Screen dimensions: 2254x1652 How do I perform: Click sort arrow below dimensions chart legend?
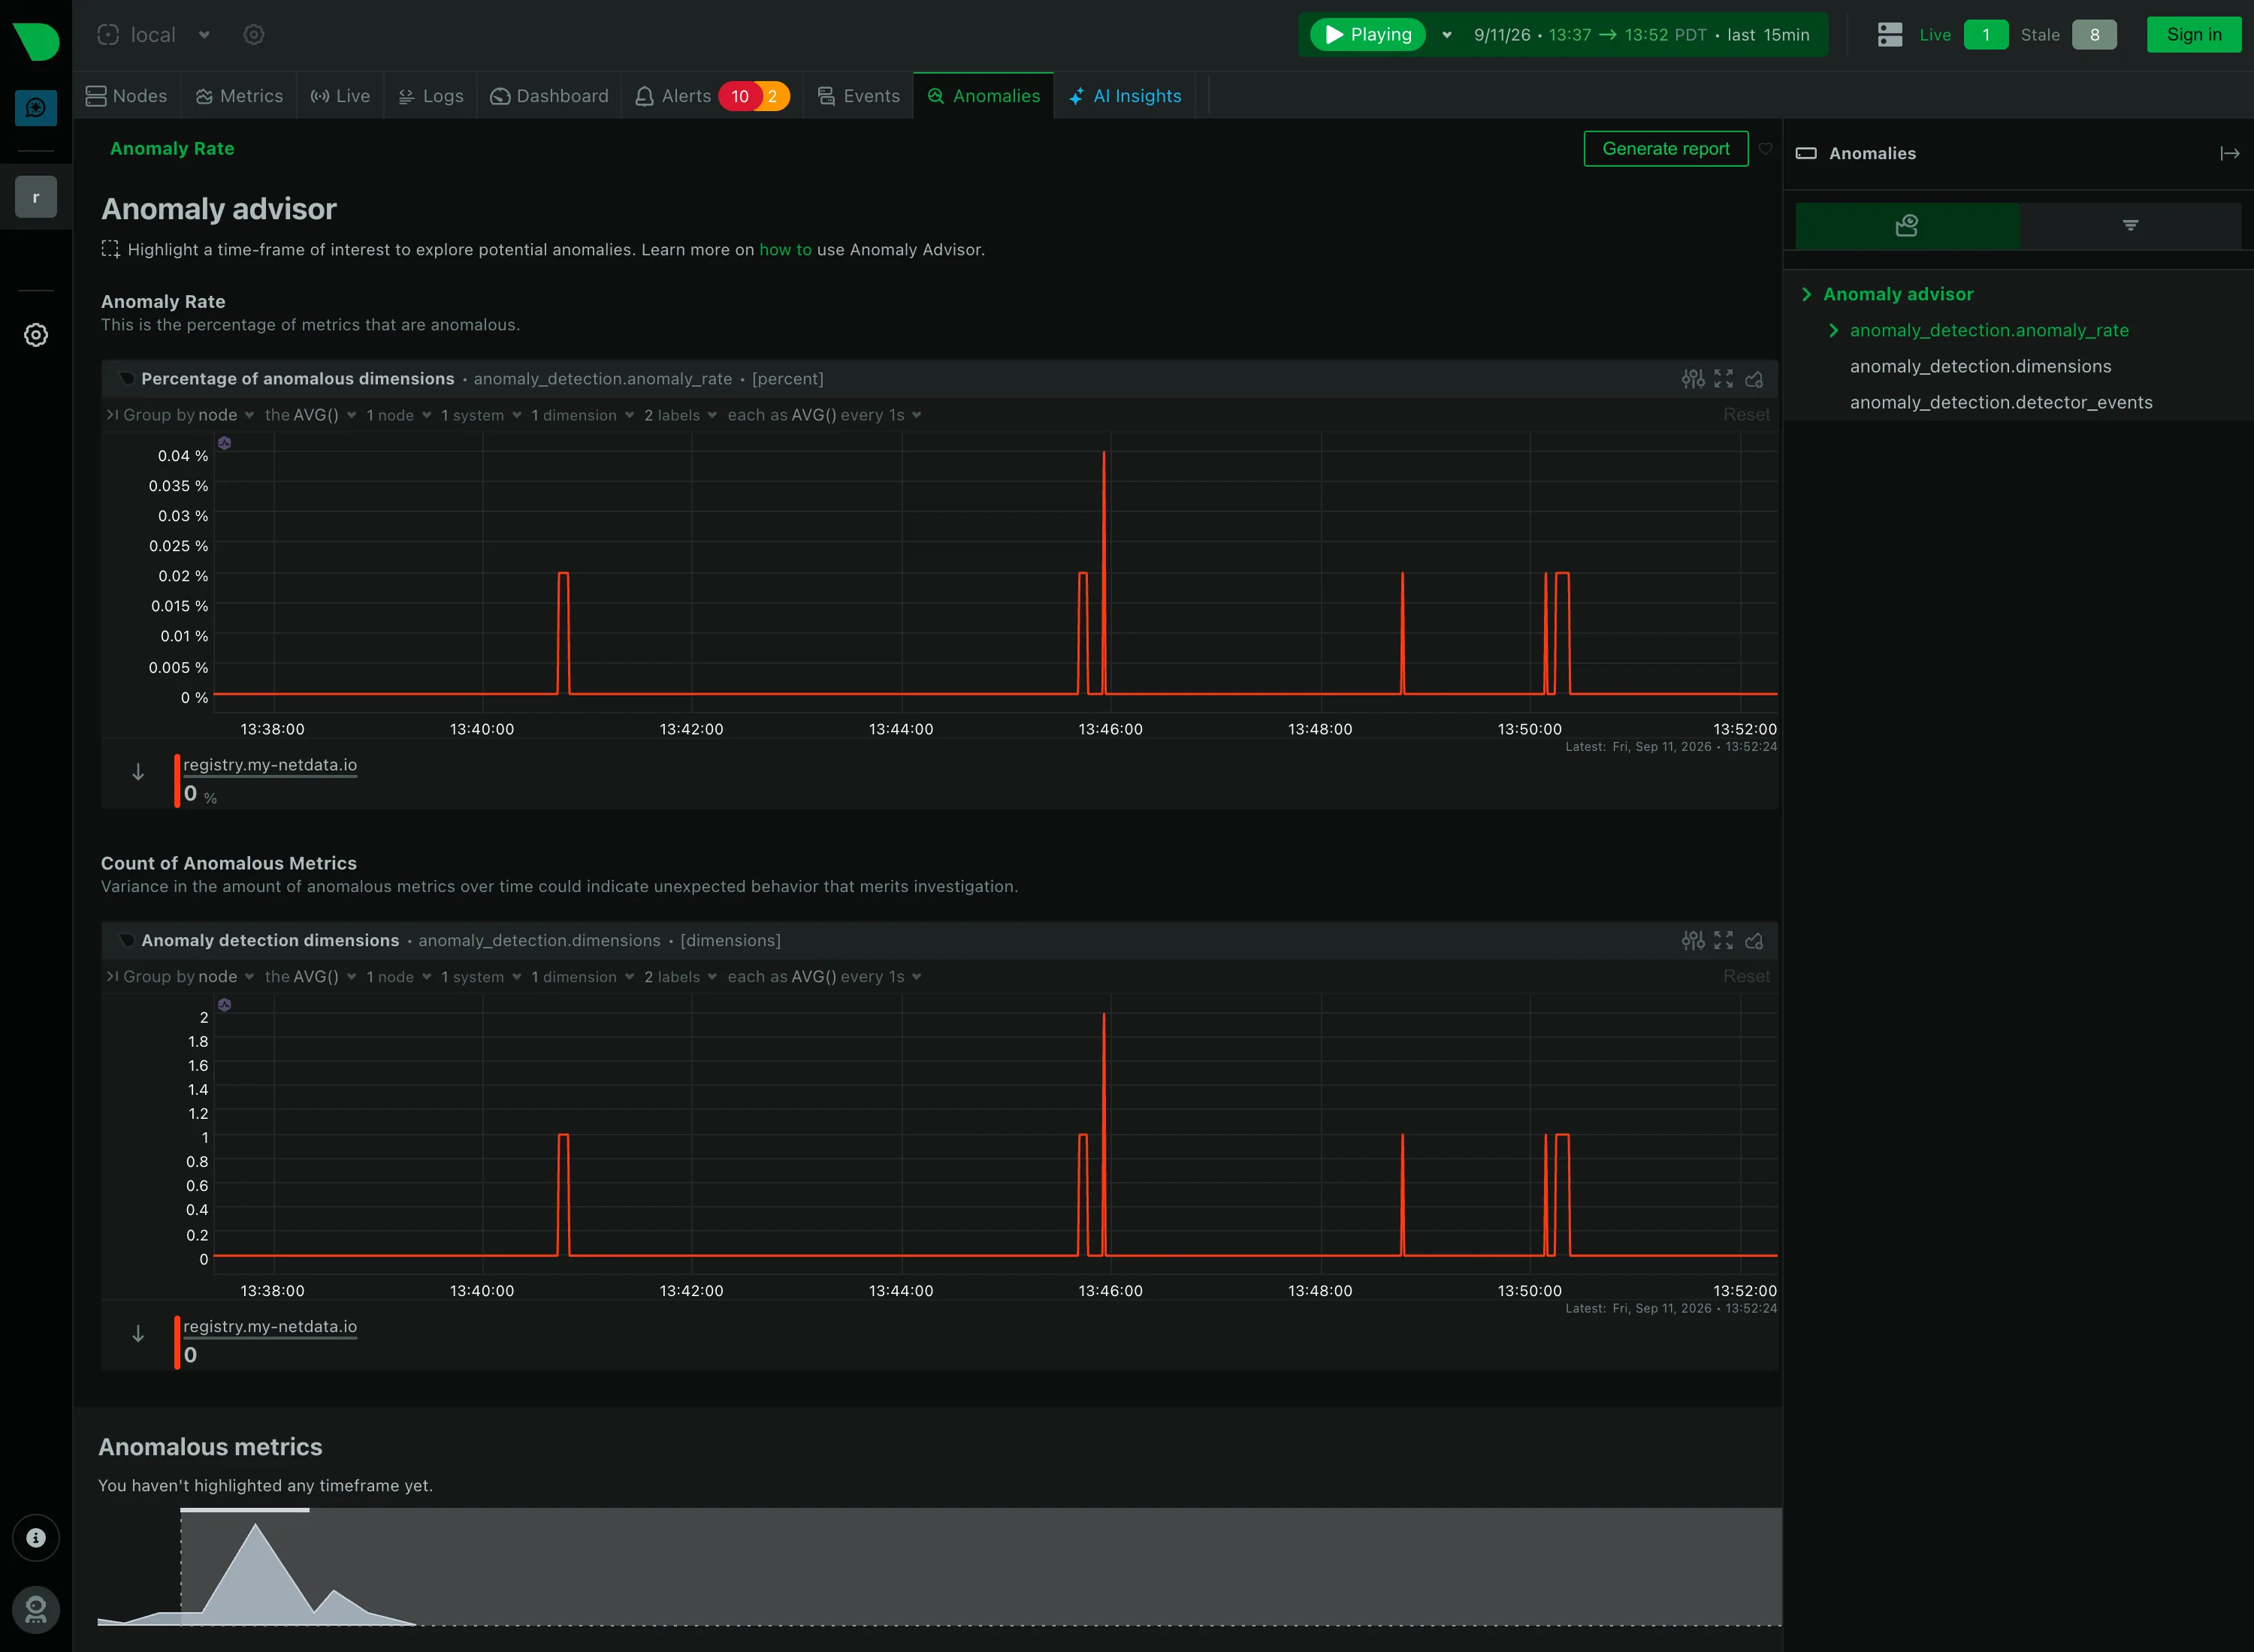(138, 1334)
